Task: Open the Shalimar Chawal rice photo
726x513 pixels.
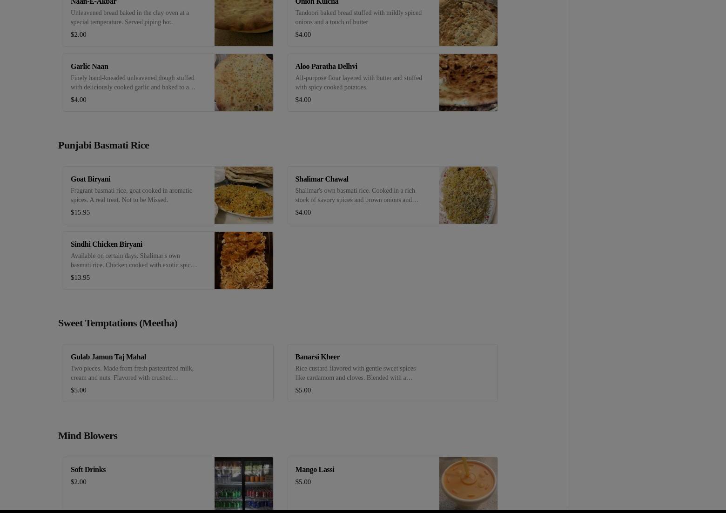Action: click(468, 195)
